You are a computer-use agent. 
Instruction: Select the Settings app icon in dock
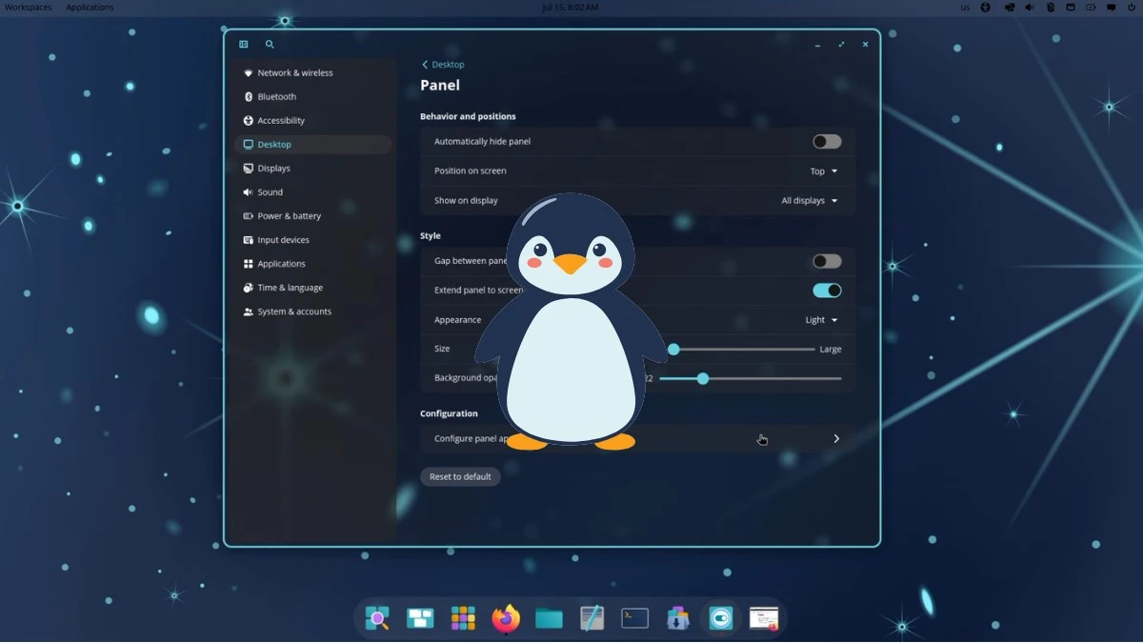720,618
